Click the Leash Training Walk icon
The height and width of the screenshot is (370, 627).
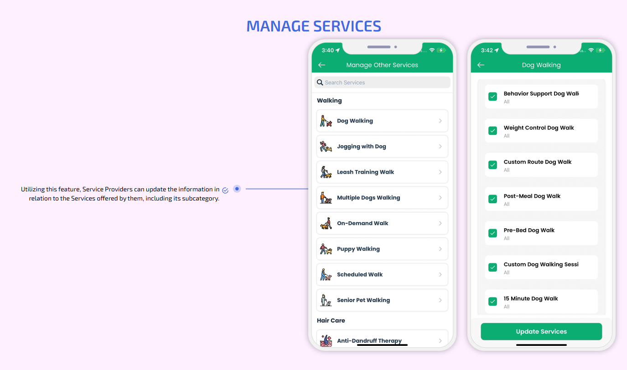[x=326, y=172]
